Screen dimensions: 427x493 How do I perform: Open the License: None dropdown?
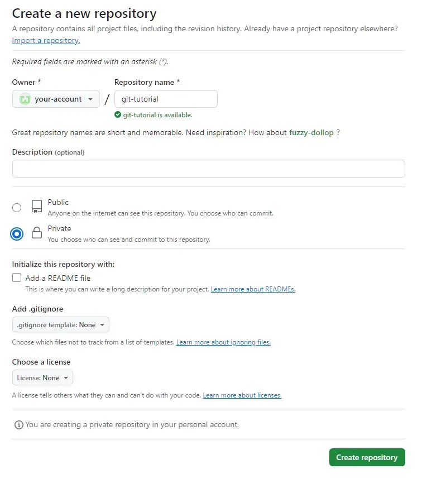tap(42, 377)
